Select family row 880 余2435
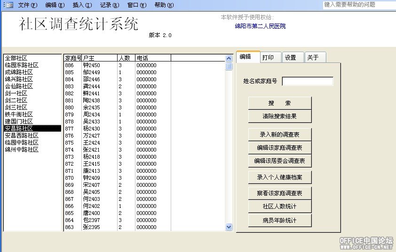The height and width of the screenshot is (252, 396). [144, 107]
